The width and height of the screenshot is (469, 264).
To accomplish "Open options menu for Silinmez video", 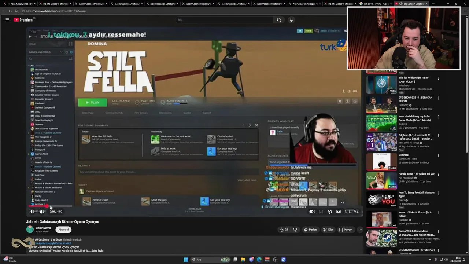I will click(438, 155).
